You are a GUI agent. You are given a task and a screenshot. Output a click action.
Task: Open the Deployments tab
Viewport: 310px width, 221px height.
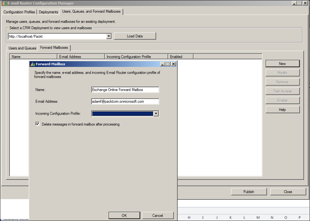click(x=48, y=12)
